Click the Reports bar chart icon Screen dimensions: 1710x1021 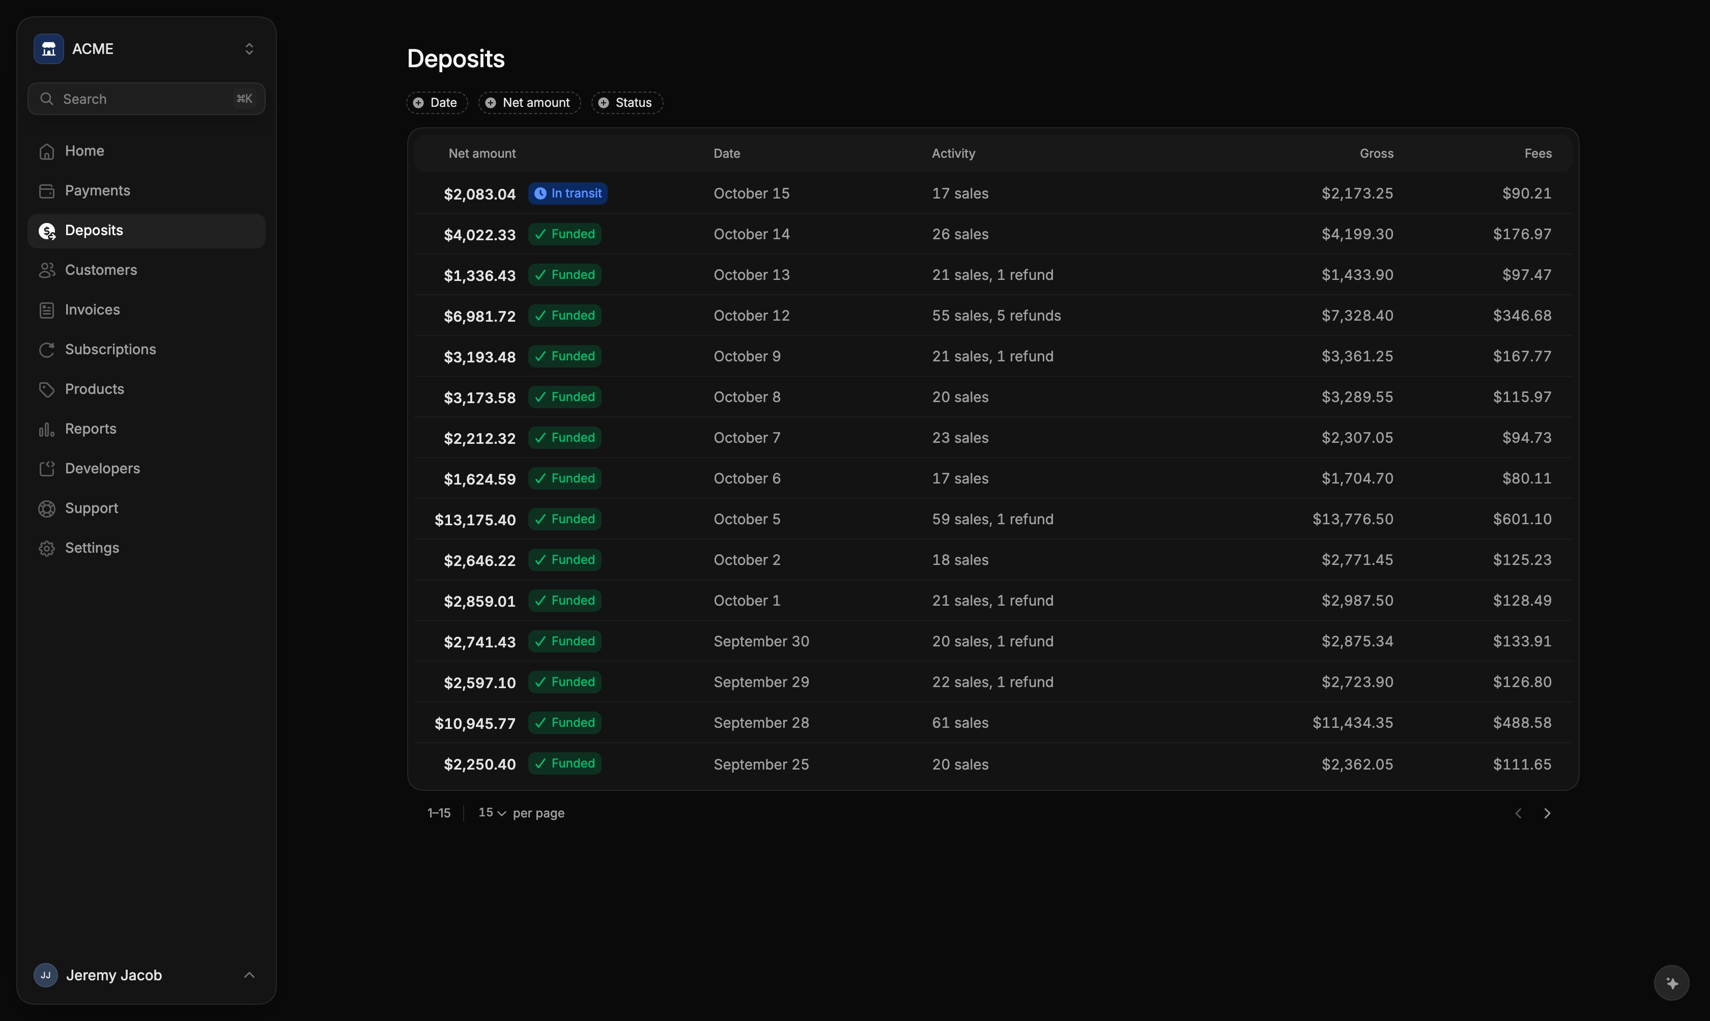(x=47, y=429)
